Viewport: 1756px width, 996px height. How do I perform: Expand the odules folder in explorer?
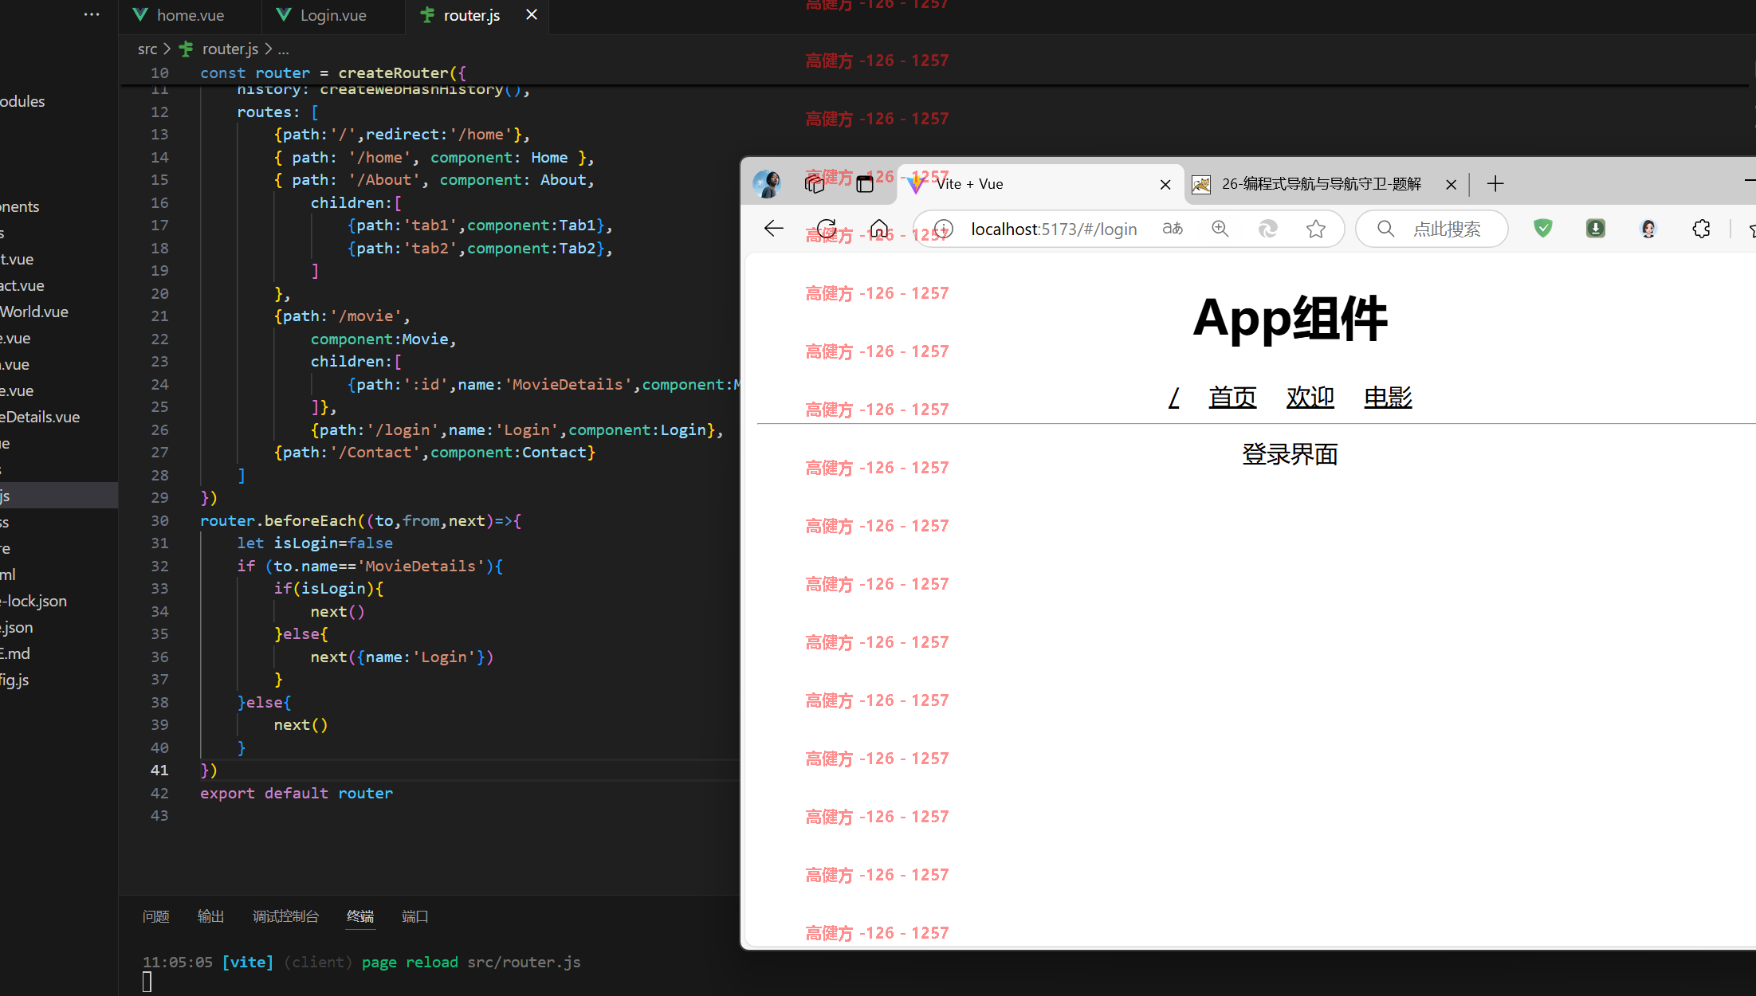[23, 101]
